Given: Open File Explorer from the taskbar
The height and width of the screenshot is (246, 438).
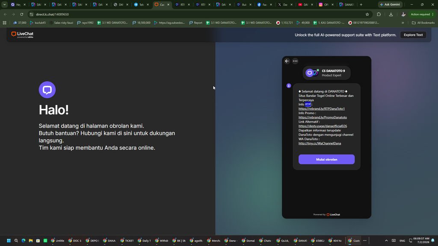Looking at the screenshot, I should 31,240.
